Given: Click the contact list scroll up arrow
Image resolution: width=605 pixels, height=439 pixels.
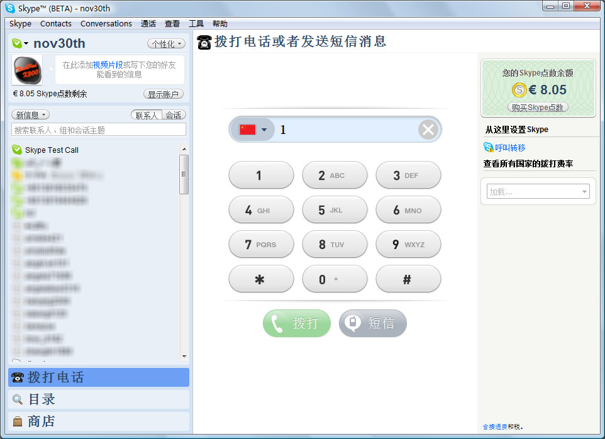Looking at the screenshot, I should 184,149.
